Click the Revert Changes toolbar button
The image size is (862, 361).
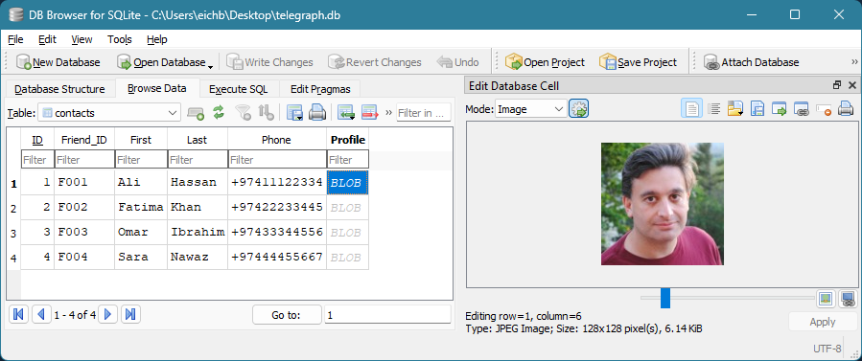point(374,62)
